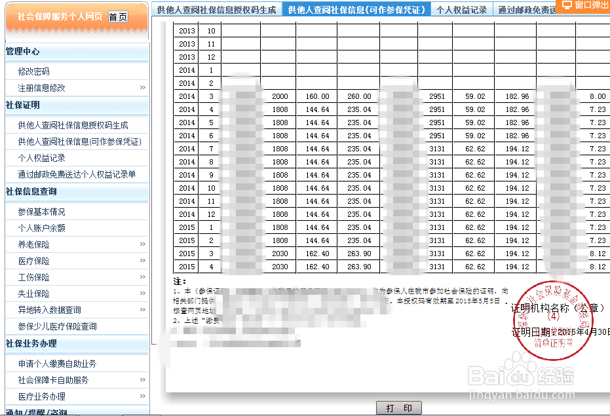Open 医疗保险 sidebar item
The image size is (610, 416).
point(33,261)
